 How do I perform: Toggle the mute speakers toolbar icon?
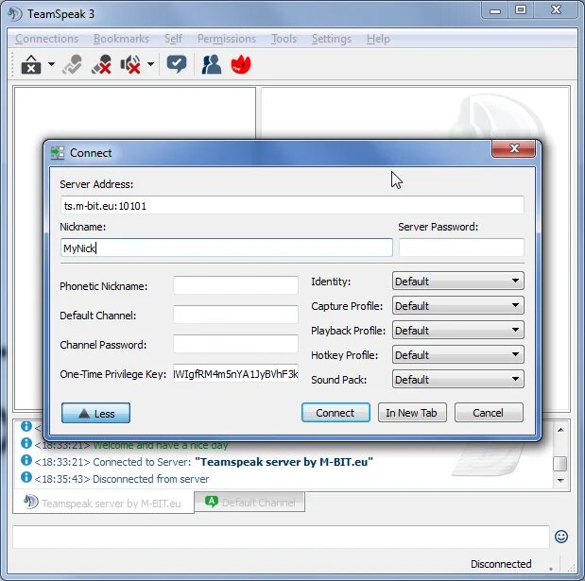coord(130,64)
